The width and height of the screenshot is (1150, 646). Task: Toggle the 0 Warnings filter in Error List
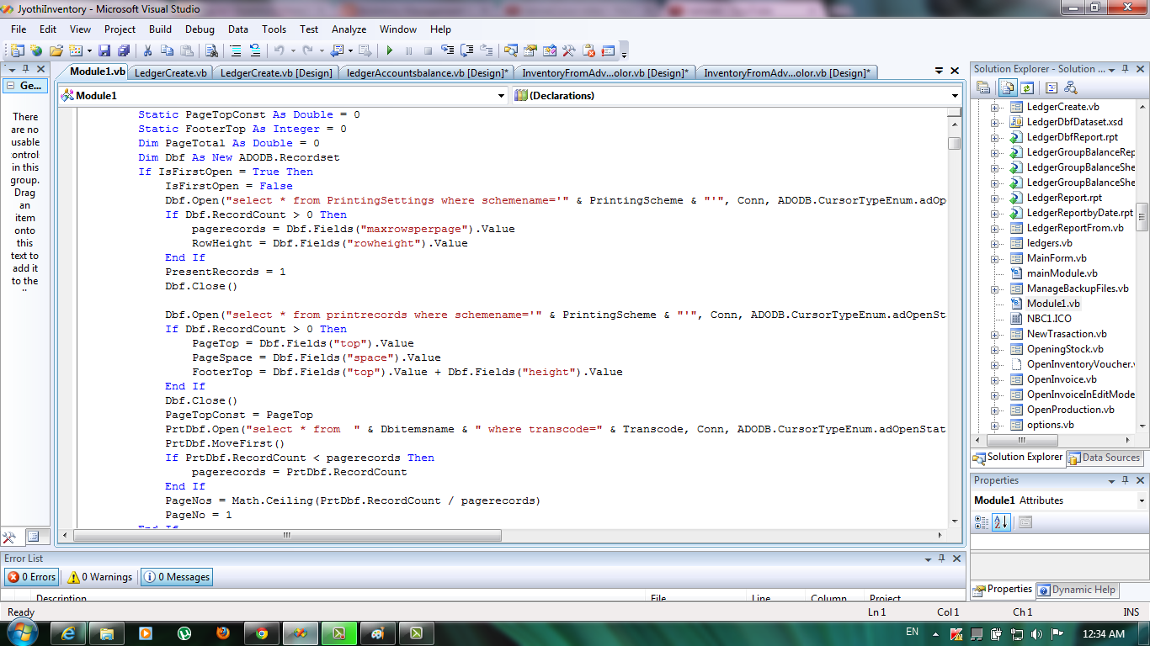pos(98,577)
